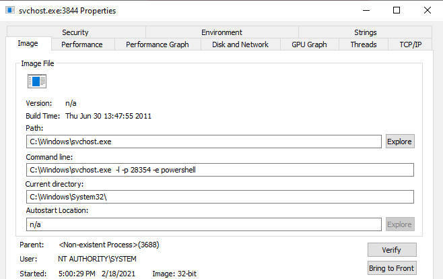Click inside the Path text field

(203, 142)
